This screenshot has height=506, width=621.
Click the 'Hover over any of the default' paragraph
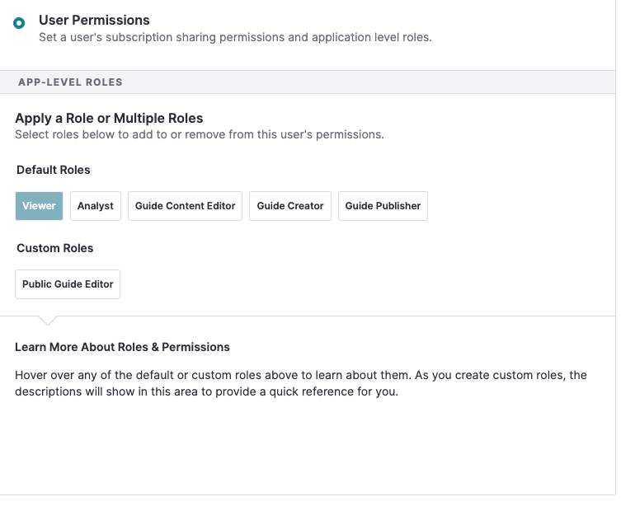301,383
